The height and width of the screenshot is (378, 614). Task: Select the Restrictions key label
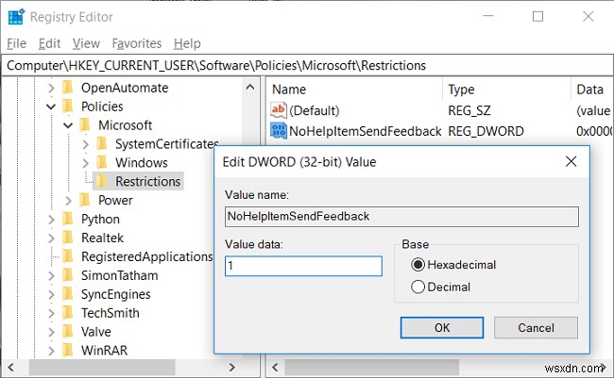point(148,181)
